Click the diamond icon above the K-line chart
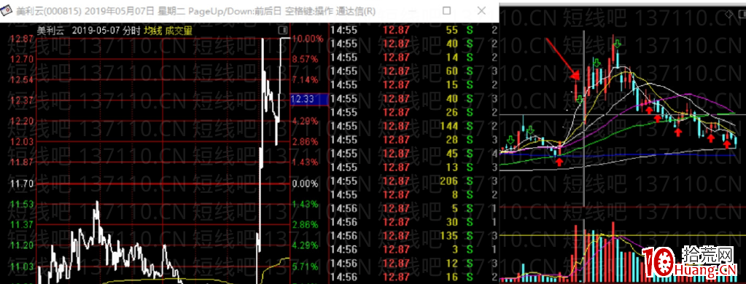746x284 pixels. [x=729, y=15]
